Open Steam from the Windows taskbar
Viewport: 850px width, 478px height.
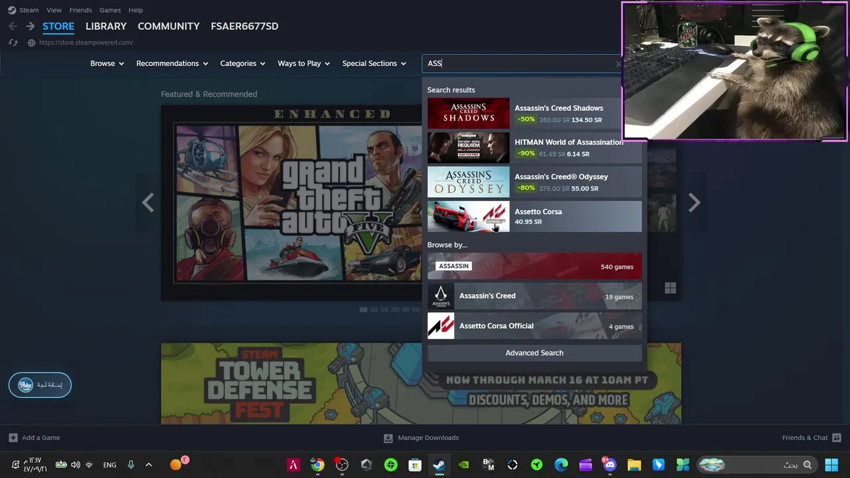(439, 465)
